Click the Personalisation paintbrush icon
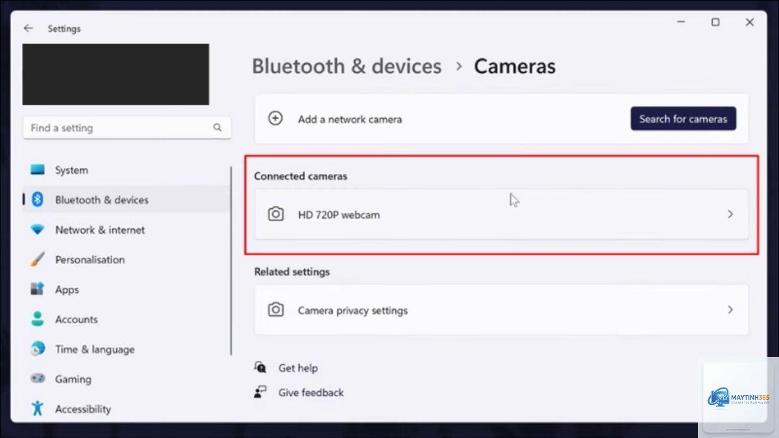The height and width of the screenshot is (438, 779). click(38, 260)
